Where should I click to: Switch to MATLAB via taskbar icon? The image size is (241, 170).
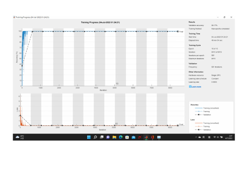click(x=146, y=137)
